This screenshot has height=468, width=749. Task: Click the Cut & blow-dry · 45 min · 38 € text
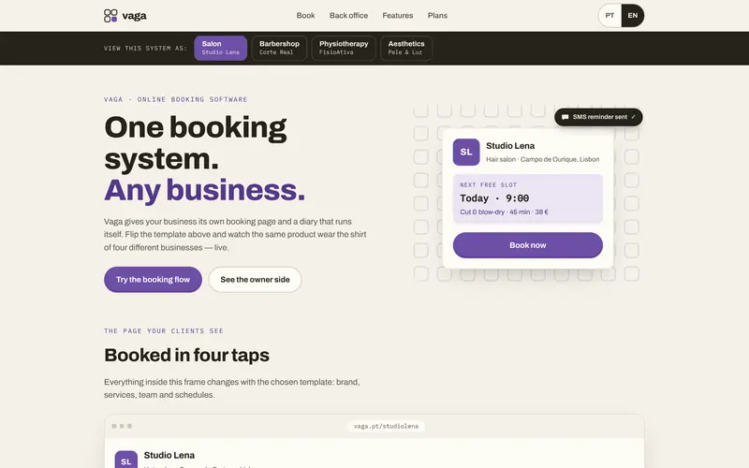click(504, 212)
